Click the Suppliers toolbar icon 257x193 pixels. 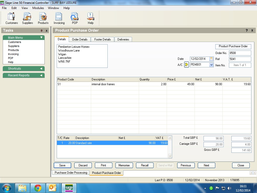click(27, 18)
